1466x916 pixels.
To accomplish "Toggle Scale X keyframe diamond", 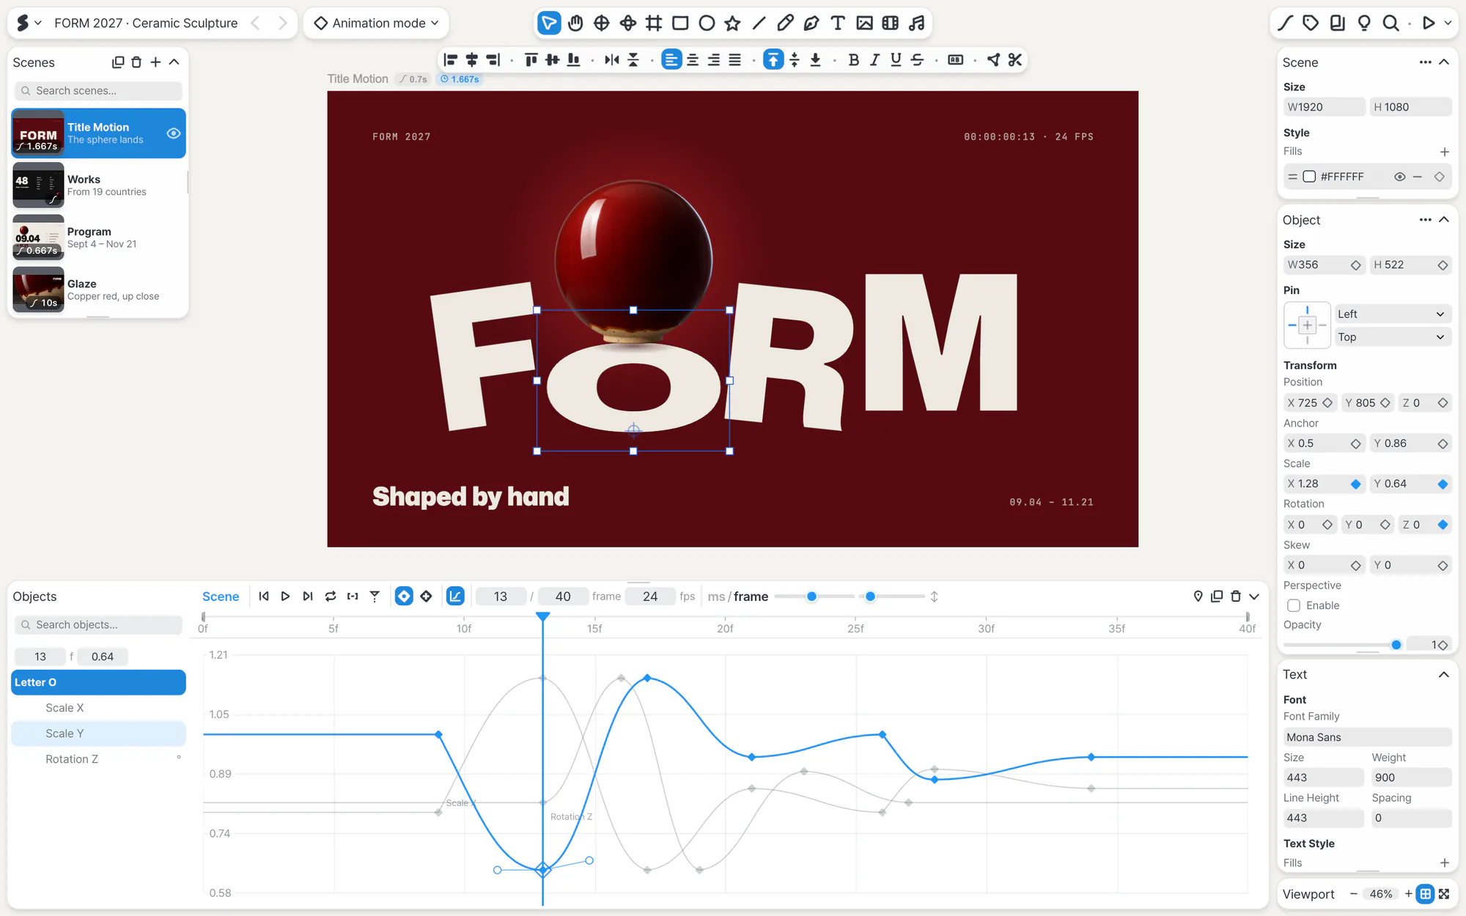I will click(1355, 484).
